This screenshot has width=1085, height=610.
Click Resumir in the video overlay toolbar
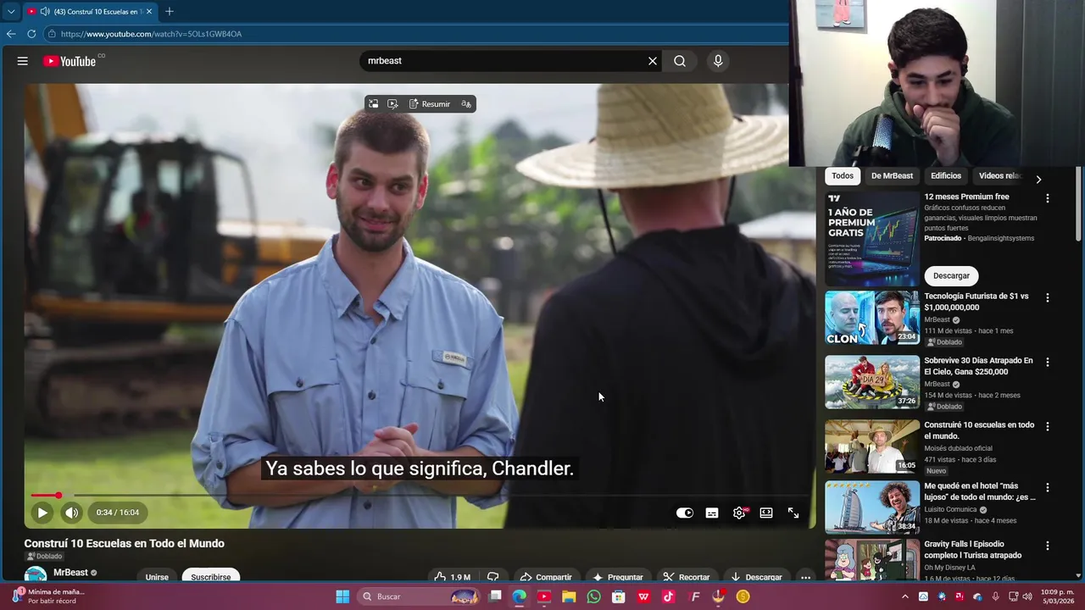coord(430,104)
